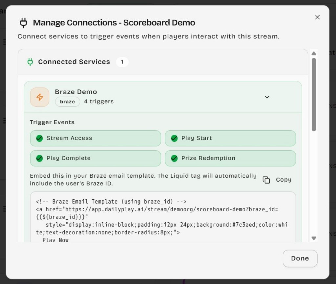Screen dimensions: 336x284
Task: Click the Braze Demo lightning bolt icon
Action: [40, 97]
